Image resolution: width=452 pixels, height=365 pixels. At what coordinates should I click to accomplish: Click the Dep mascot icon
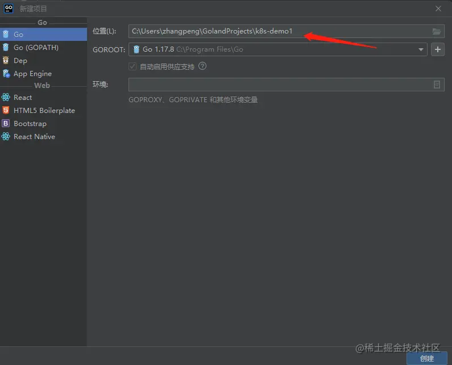tap(6, 60)
